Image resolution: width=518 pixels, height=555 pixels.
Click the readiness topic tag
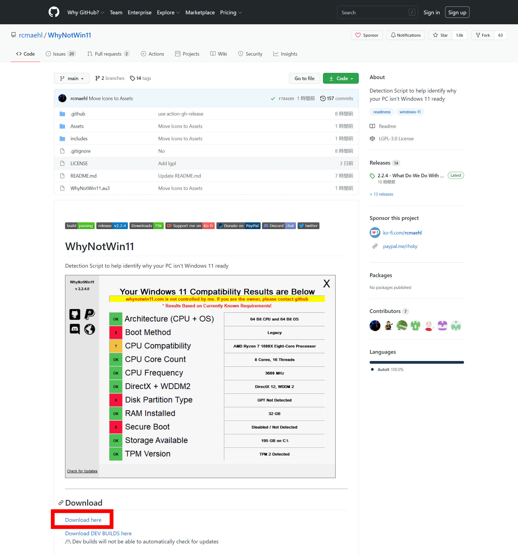382,112
